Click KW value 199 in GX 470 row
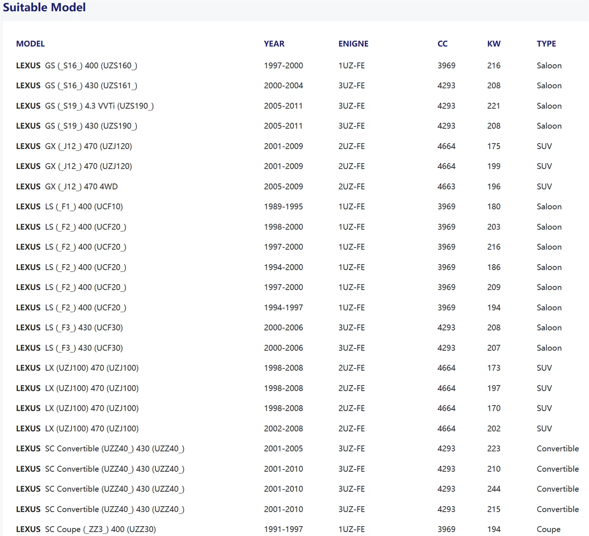Screen dimensions: 589x536 (x=494, y=166)
